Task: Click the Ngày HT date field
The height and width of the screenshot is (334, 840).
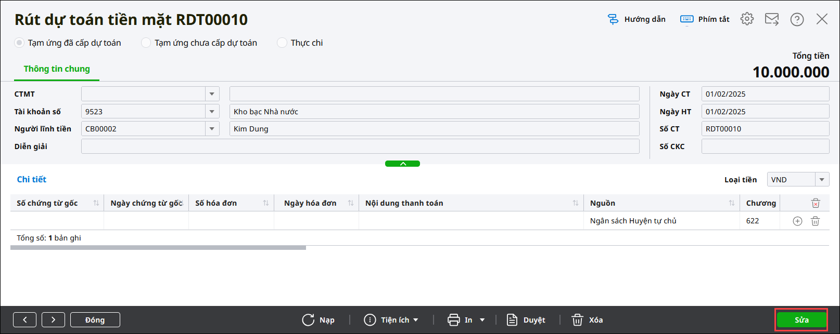Action: (765, 112)
